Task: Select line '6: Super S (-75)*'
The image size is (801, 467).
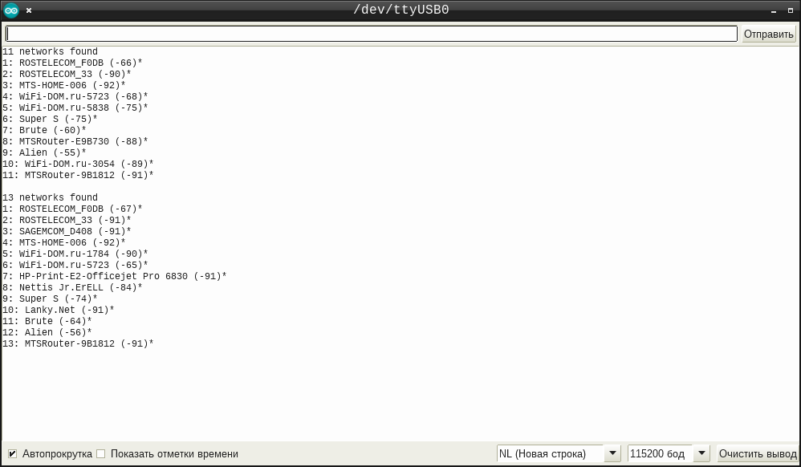Action: pyautogui.click(x=50, y=119)
